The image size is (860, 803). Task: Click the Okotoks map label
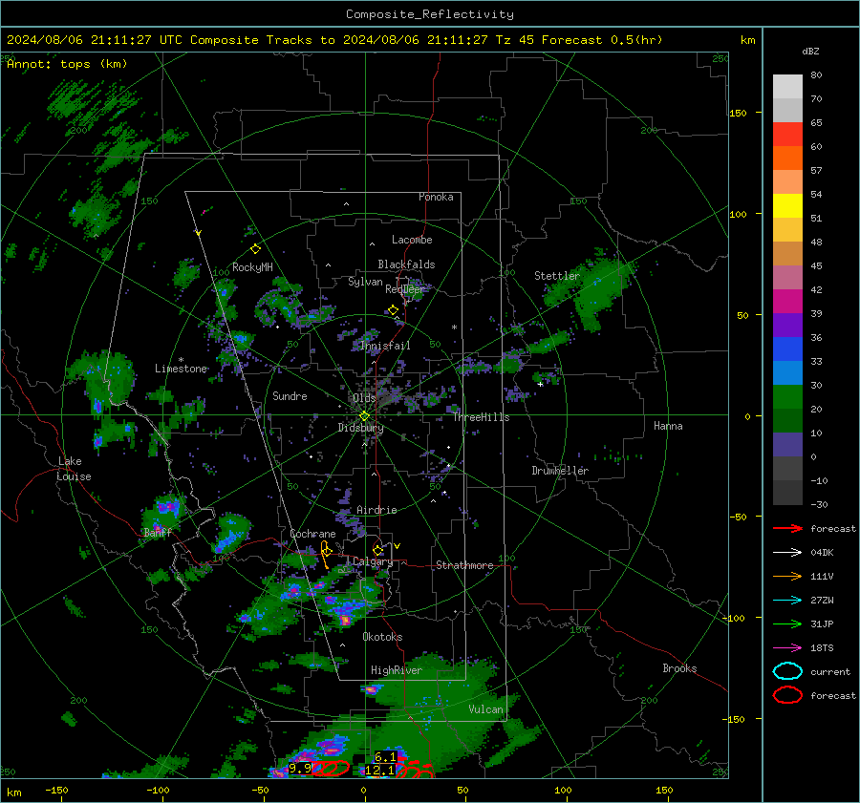(x=382, y=637)
